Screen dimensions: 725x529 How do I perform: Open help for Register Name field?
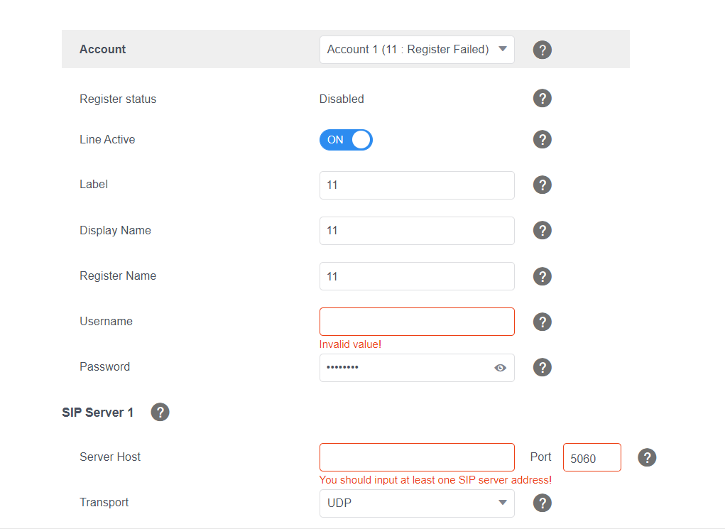(x=542, y=276)
